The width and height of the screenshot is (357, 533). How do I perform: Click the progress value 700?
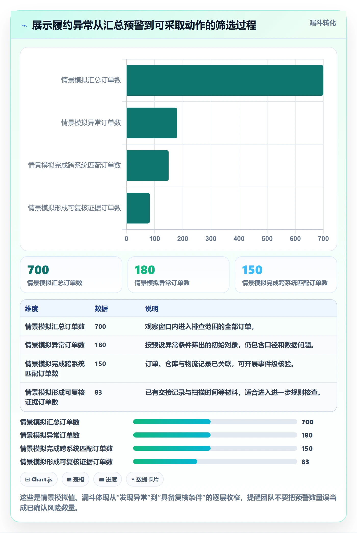point(307,422)
